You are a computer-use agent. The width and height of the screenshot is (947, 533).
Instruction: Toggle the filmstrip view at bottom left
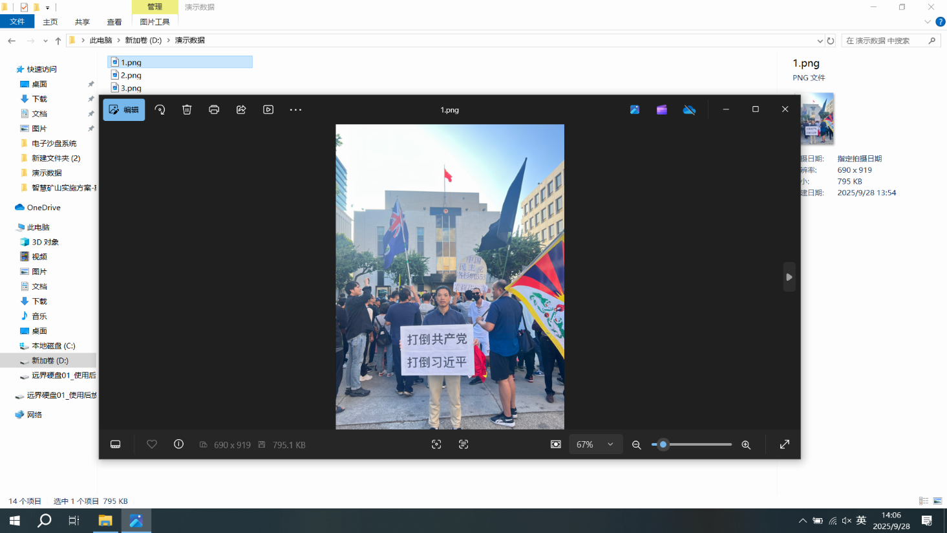(116, 444)
